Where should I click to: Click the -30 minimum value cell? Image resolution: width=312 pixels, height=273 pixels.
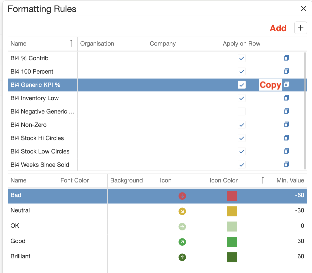coord(282,211)
